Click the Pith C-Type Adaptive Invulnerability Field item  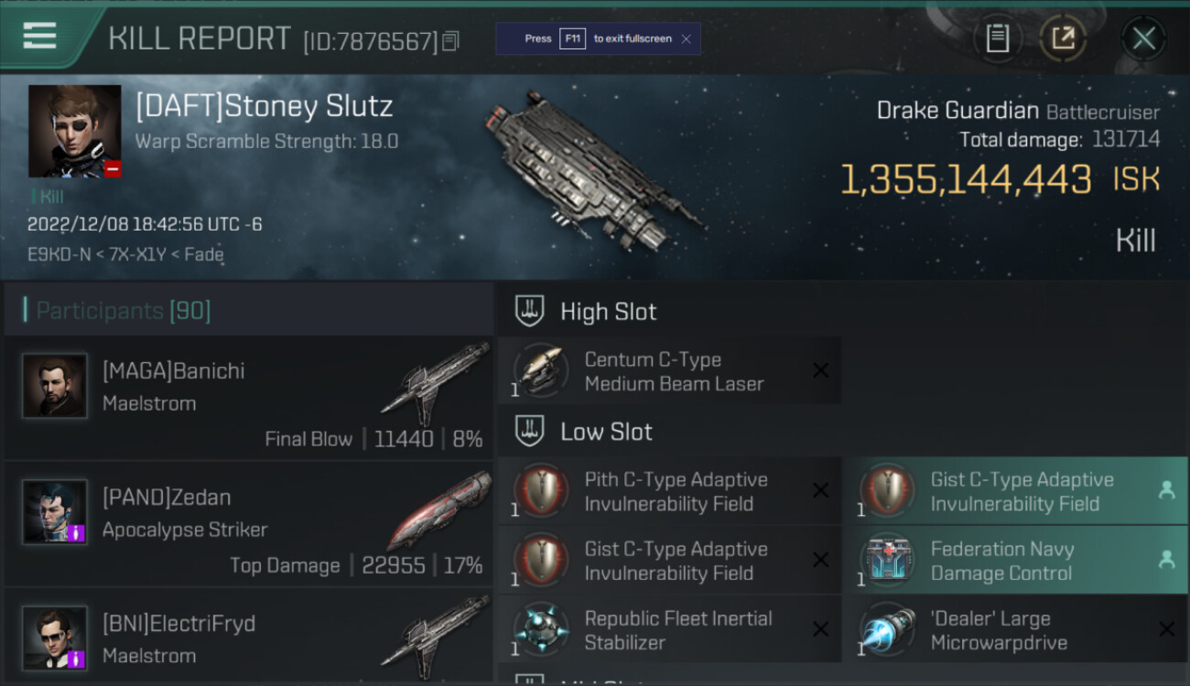pos(669,491)
